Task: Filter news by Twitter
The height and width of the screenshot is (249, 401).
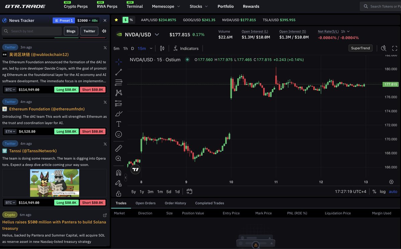Action: coord(89,31)
